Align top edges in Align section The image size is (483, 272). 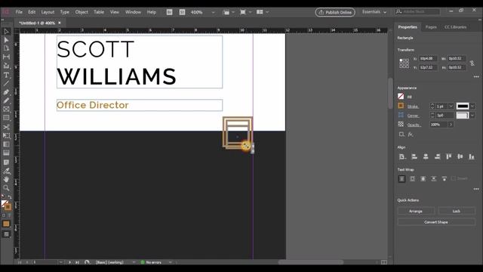[449, 156]
